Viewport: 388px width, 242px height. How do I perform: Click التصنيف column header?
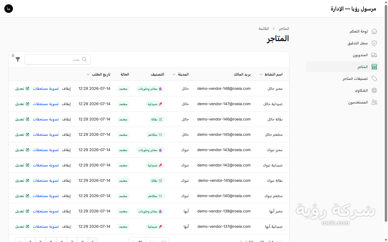click(157, 74)
